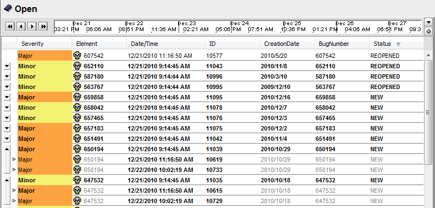Click skull icon in row ID 10615

coord(77,191)
